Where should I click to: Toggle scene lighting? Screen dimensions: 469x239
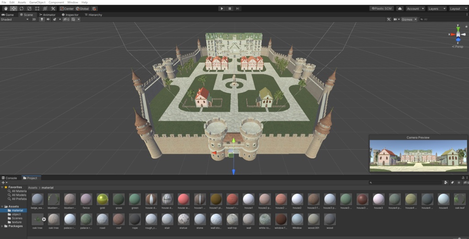click(x=42, y=19)
